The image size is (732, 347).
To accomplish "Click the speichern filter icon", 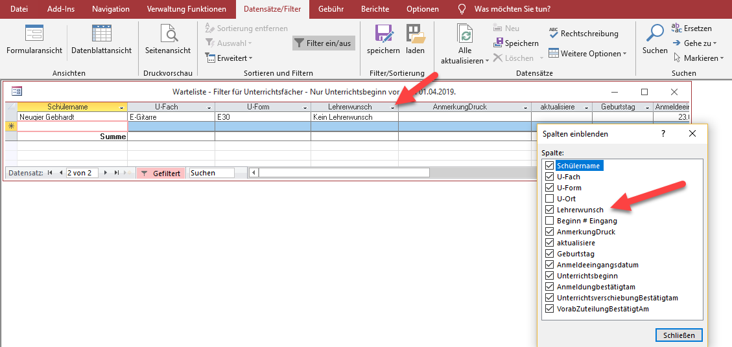I will (x=383, y=34).
